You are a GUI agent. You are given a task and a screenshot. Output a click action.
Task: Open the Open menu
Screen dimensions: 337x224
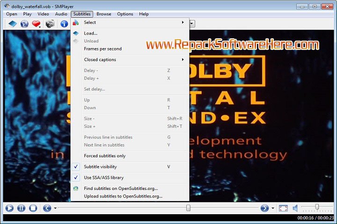tap(12, 14)
